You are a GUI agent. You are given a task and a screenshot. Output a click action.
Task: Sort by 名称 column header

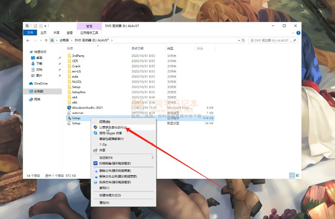[70, 49]
